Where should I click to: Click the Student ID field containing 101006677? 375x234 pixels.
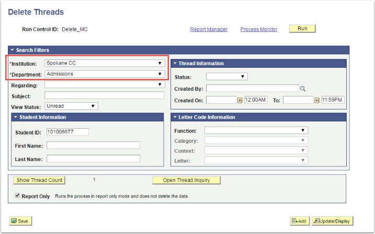67,132
